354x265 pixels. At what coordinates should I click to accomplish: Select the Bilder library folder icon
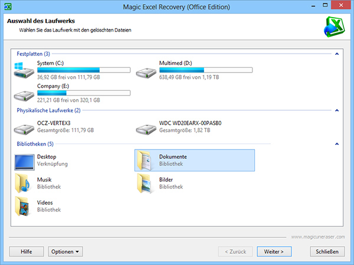[144, 183]
